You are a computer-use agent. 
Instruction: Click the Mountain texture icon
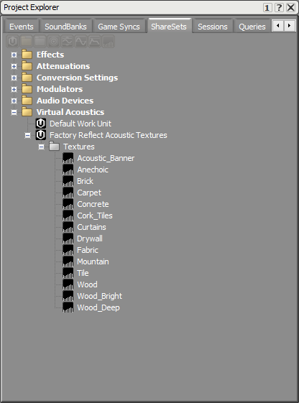click(x=68, y=261)
